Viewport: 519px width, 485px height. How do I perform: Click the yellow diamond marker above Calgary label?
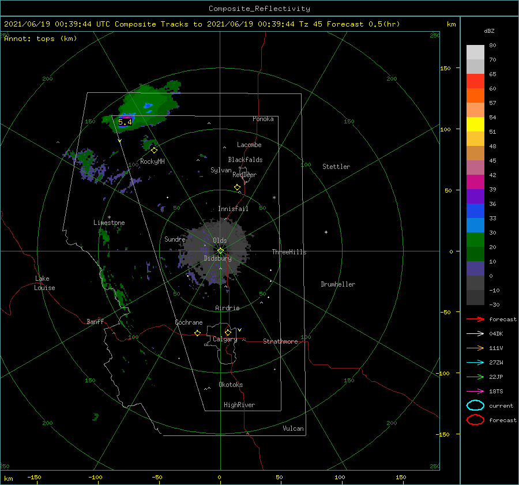[228, 332]
